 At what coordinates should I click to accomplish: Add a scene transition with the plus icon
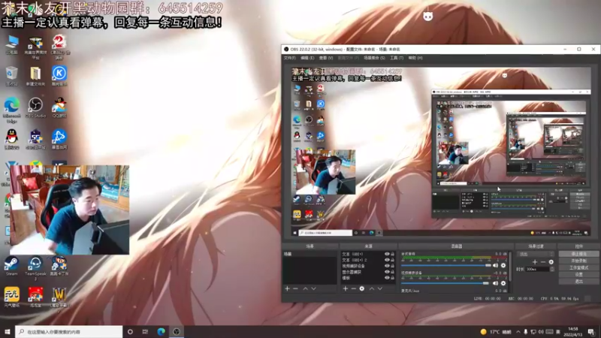pyautogui.click(x=535, y=262)
